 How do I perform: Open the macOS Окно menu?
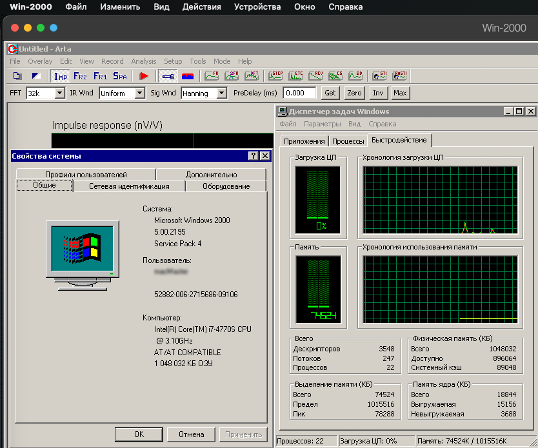click(304, 7)
